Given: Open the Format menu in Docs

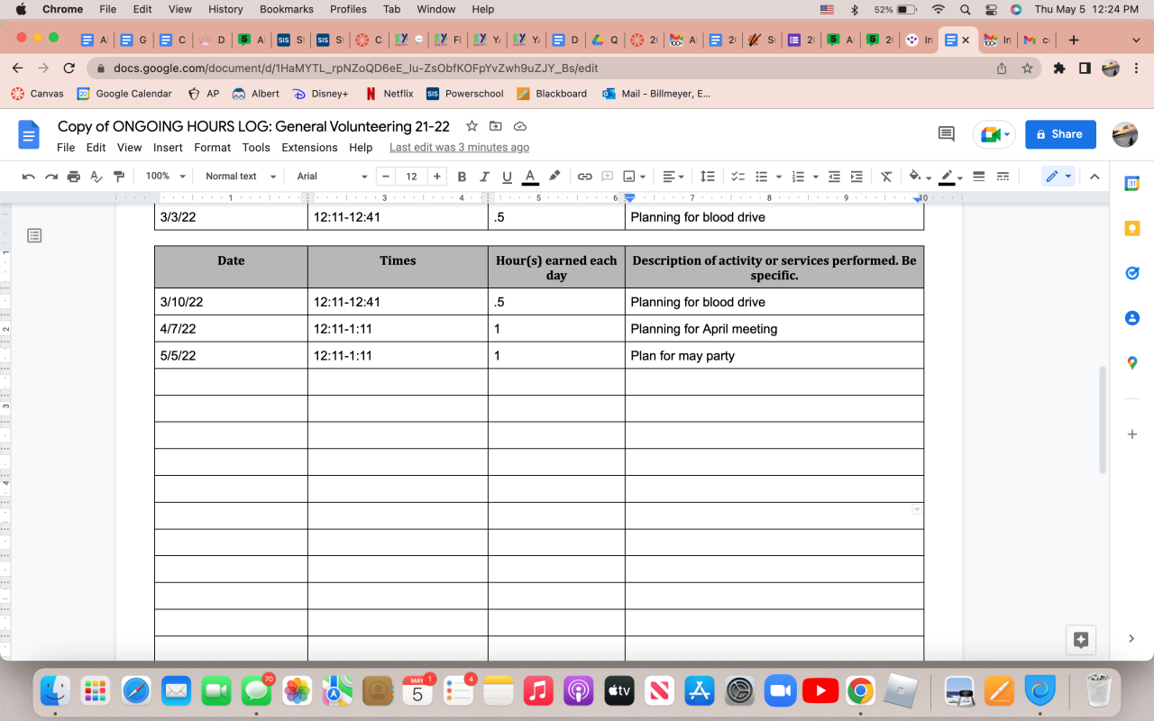Looking at the screenshot, I should click(x=213, y=148).
